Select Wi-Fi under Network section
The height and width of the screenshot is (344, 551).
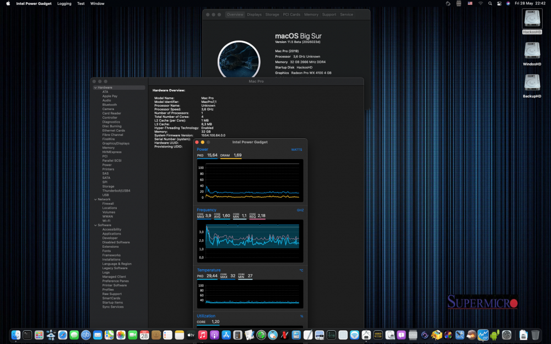tap(106, 221)
